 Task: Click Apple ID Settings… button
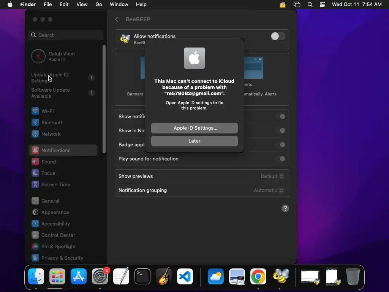(x=194, y=128)
